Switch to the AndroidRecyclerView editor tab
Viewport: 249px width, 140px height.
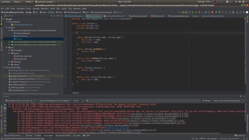tap(214, 16)
